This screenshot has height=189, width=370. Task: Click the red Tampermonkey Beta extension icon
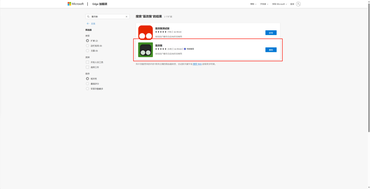click(x=145, y=32)
